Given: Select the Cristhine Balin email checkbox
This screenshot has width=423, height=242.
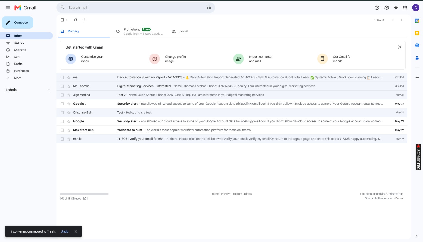Looking at the screenshot, I should (62, 113).
